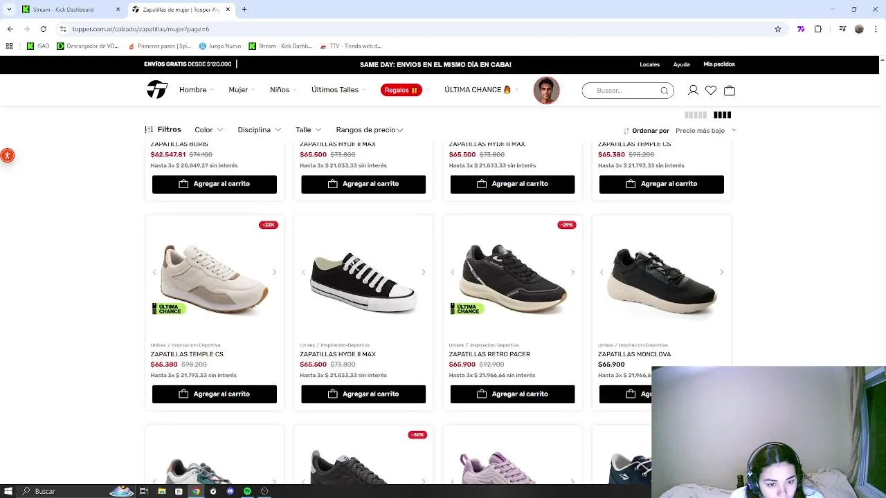Screen dimensions: 886x498
Task: Open the Locales link
Action: [649, 64]
